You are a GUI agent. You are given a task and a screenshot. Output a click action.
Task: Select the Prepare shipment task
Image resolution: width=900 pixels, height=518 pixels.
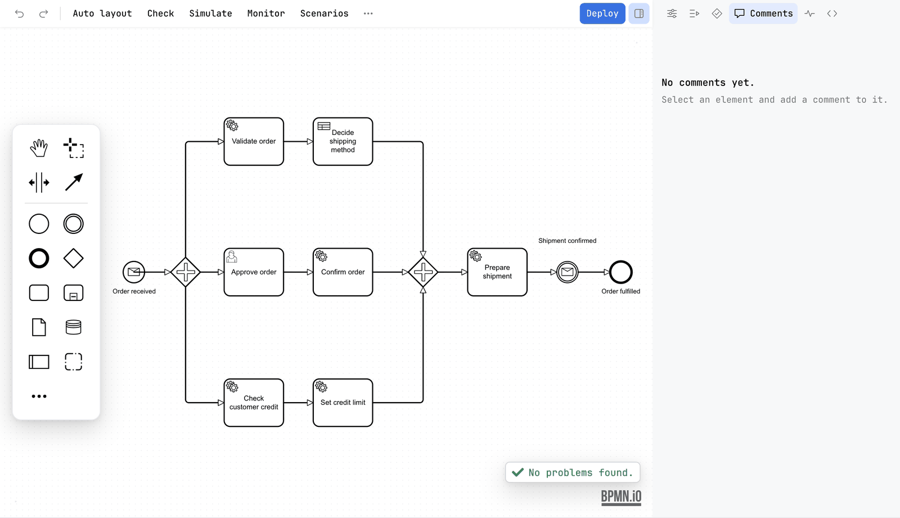tap(497, 272)
